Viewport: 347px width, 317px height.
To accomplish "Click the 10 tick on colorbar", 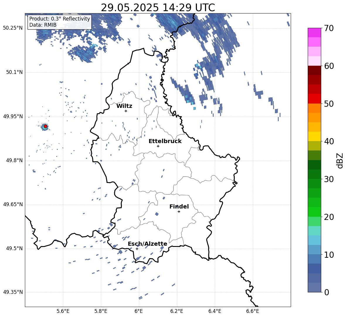I will (x=329, y=255).
